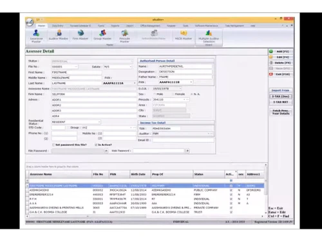Open the Multiple Auditor Selection wizard icon
Viewport: 322px width, 241px height.
(209, 37)
